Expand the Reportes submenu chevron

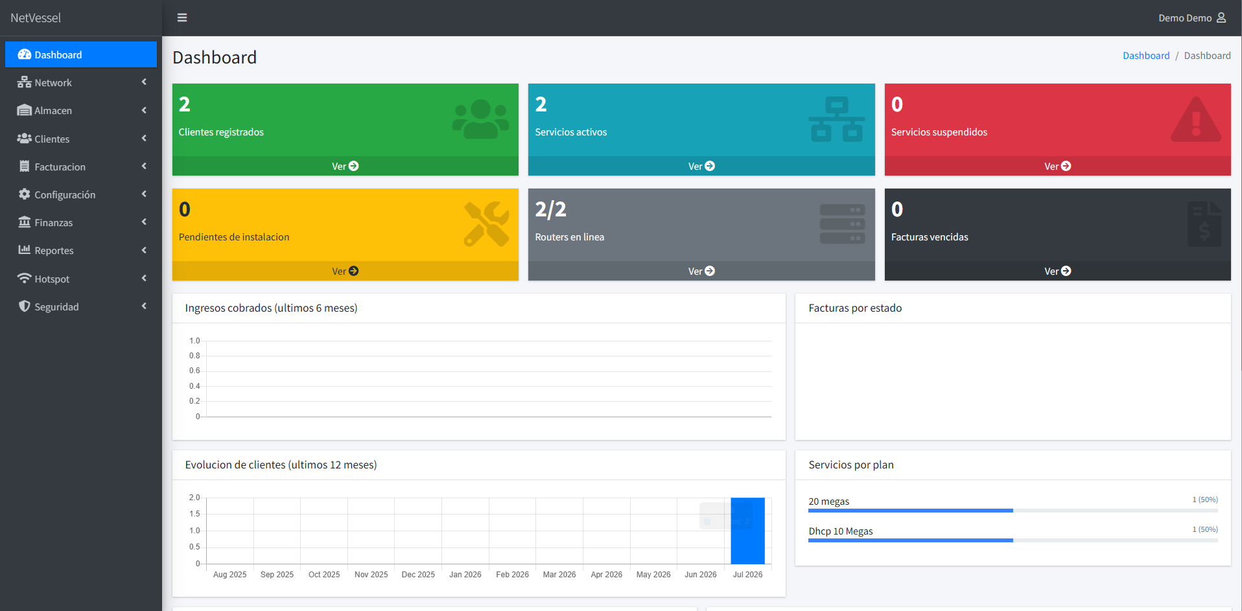pyautogui.click(x=144, y=250)
